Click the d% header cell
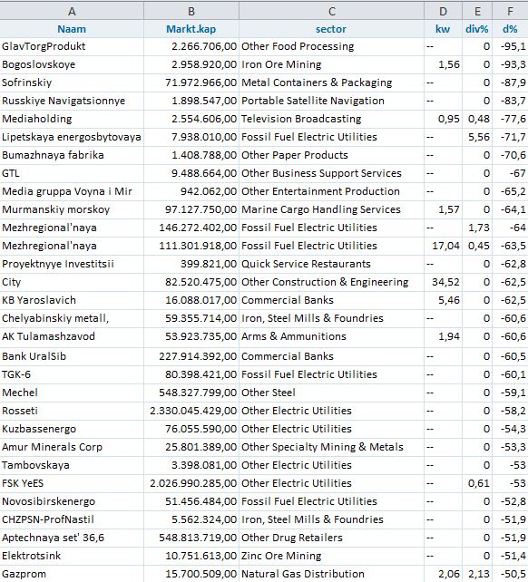The height and width of the screenshot is (582, 528). (x=510, y=29)
